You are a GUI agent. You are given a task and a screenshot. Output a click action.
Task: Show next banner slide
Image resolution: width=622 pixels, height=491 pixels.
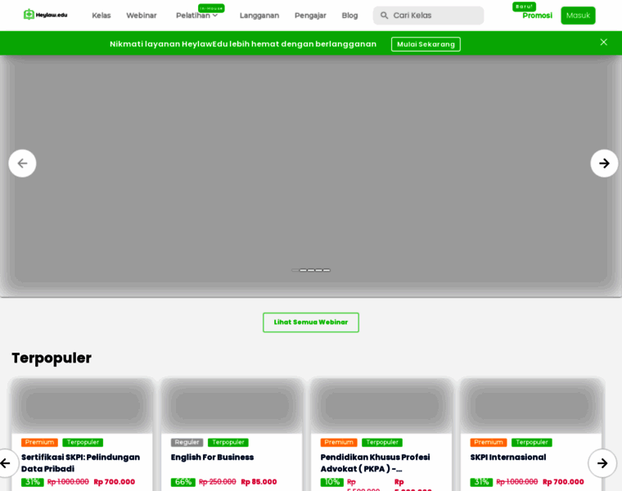[x=604, y=163]
